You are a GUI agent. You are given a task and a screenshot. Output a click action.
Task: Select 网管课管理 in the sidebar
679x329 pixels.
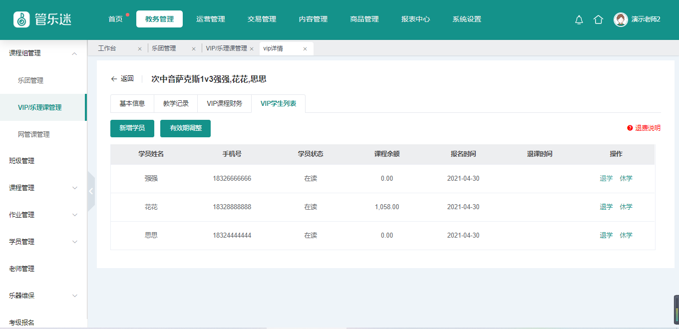[34, 134]
